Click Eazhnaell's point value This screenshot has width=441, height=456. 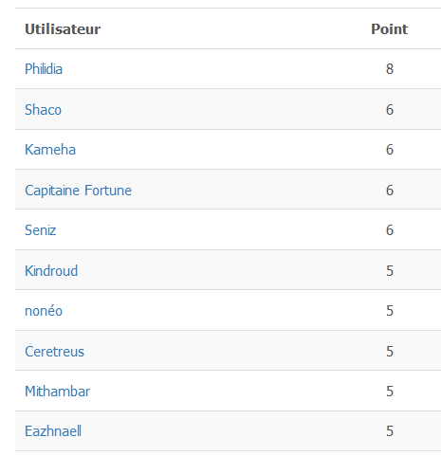click(x=390, y=431)
